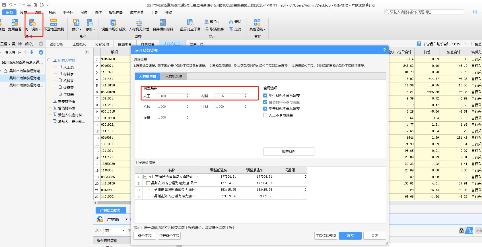The height and width of the screenshot is (247, 482).
Task: Select the 人材机单价 tab
Action: (x=148, y=76)
